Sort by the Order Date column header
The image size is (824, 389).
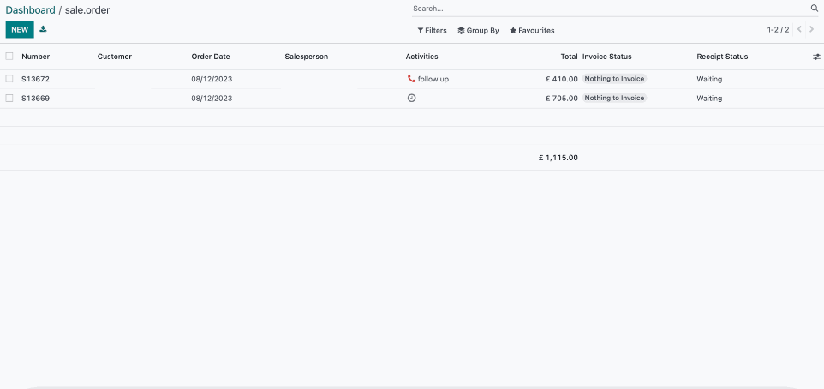pyautogui.click(x=211, y=57)
